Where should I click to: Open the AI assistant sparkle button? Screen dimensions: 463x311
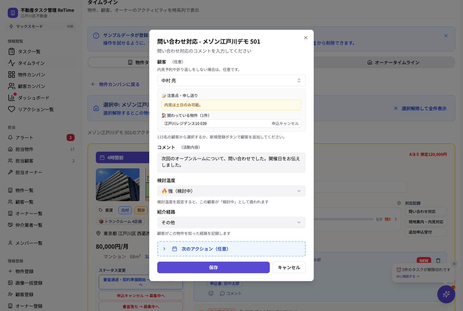[x=446, y=294]
